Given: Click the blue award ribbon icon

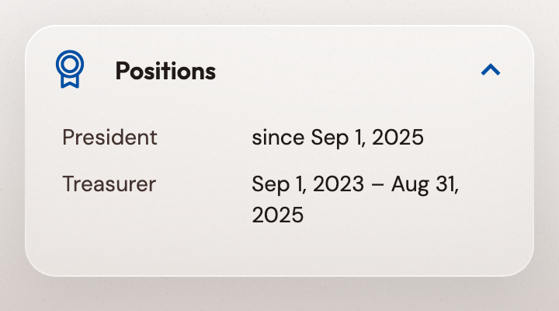Looking at the screenshot, I should [x=70, y=69].
